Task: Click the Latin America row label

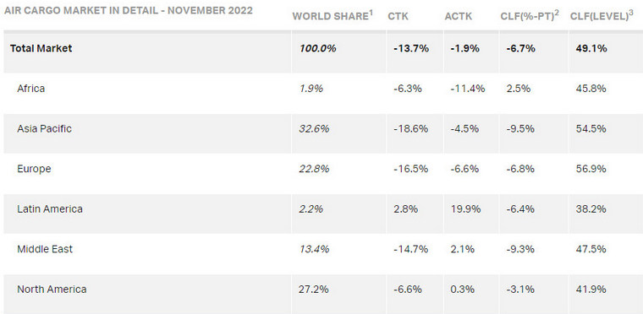Action: (x=50, y=208)
